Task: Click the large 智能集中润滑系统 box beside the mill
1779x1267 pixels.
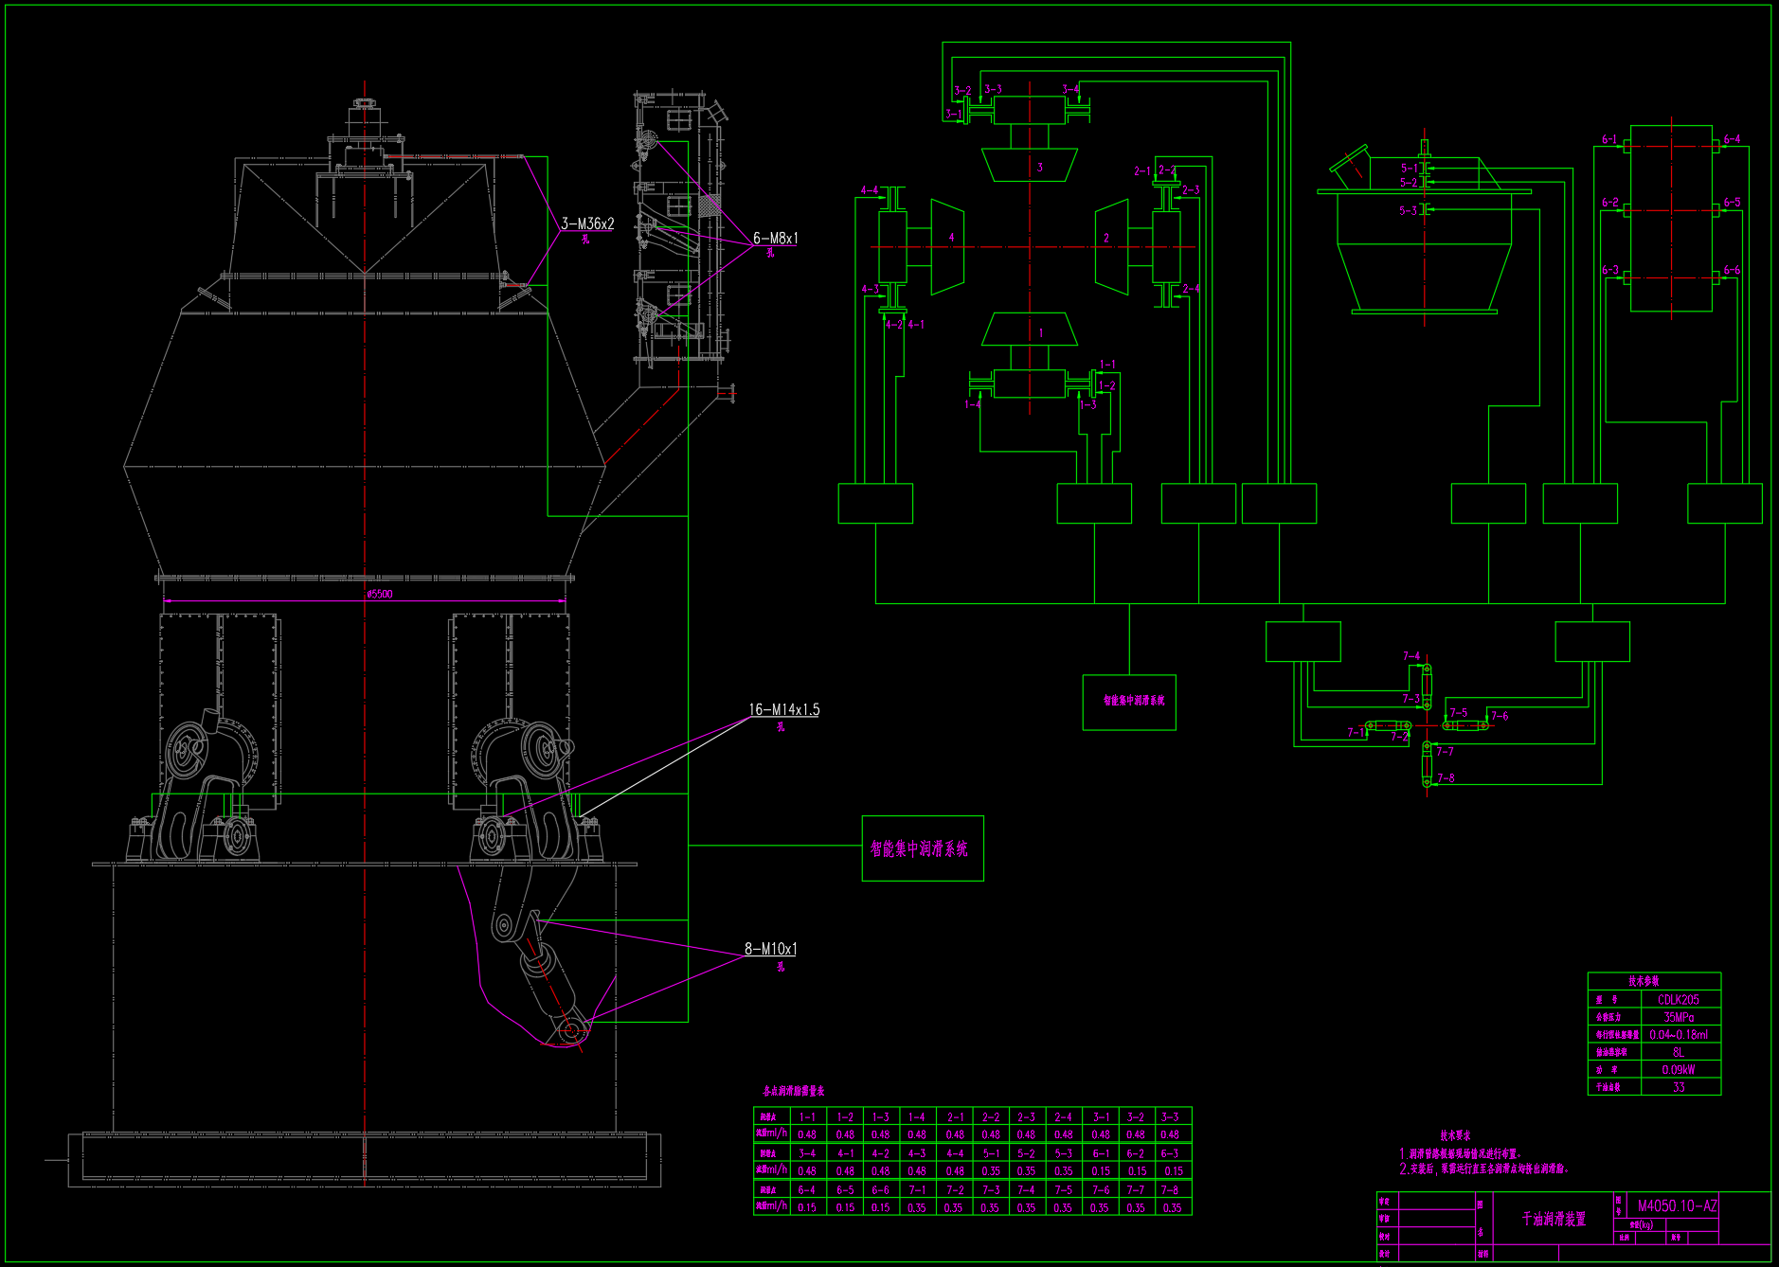Action: point(922,848)
